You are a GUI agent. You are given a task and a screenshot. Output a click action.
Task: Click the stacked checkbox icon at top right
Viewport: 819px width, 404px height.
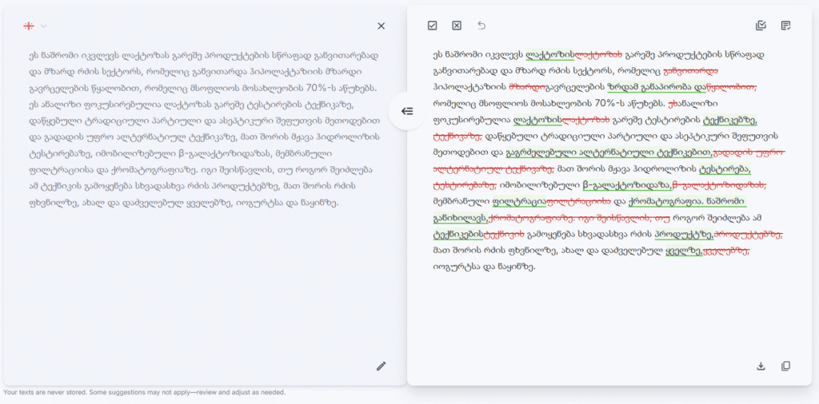click(761, 26)
